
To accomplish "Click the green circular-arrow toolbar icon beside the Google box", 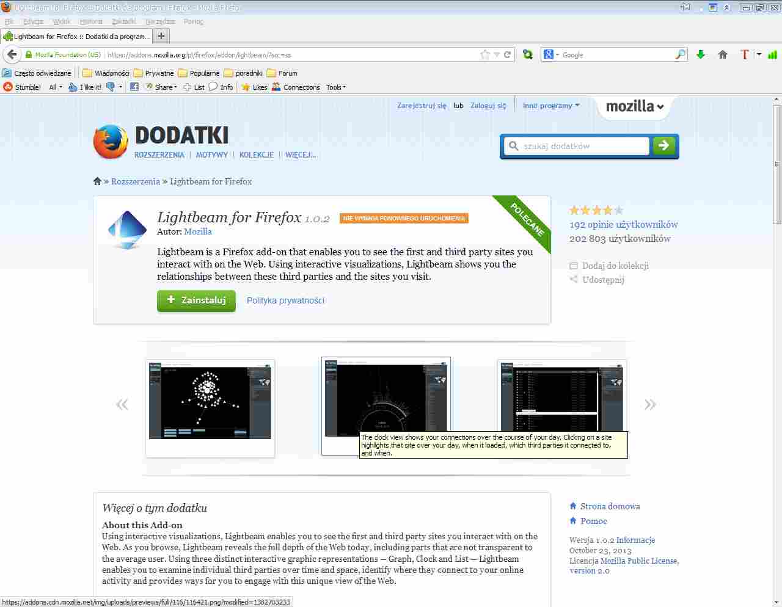I will [x=528, y=54].
